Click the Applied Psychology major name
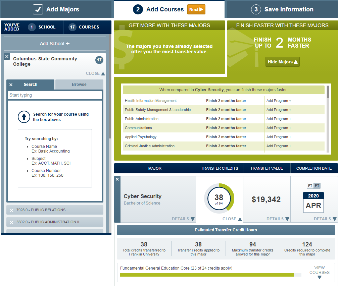This screenshot has height=286, width=338. [x=141, y=137]
